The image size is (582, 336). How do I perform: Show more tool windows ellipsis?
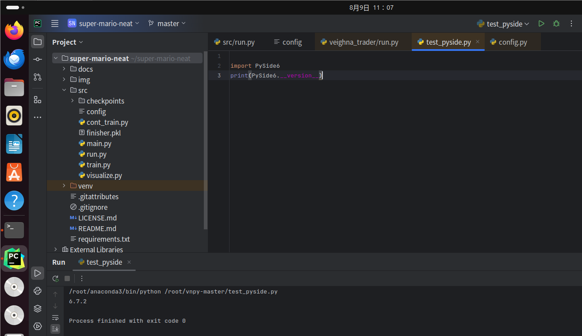click(x=38, y=117)
